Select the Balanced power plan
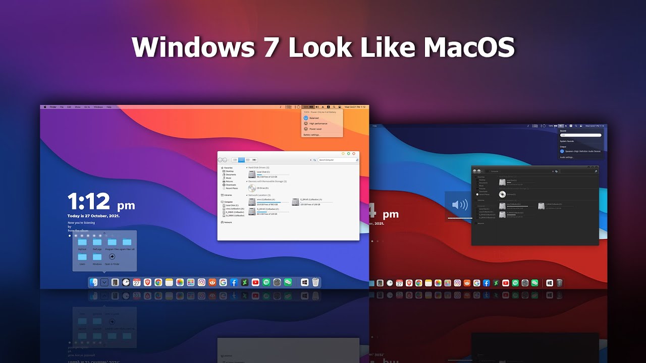The width and height of the screenshot is (646, 363). point(310,118)
